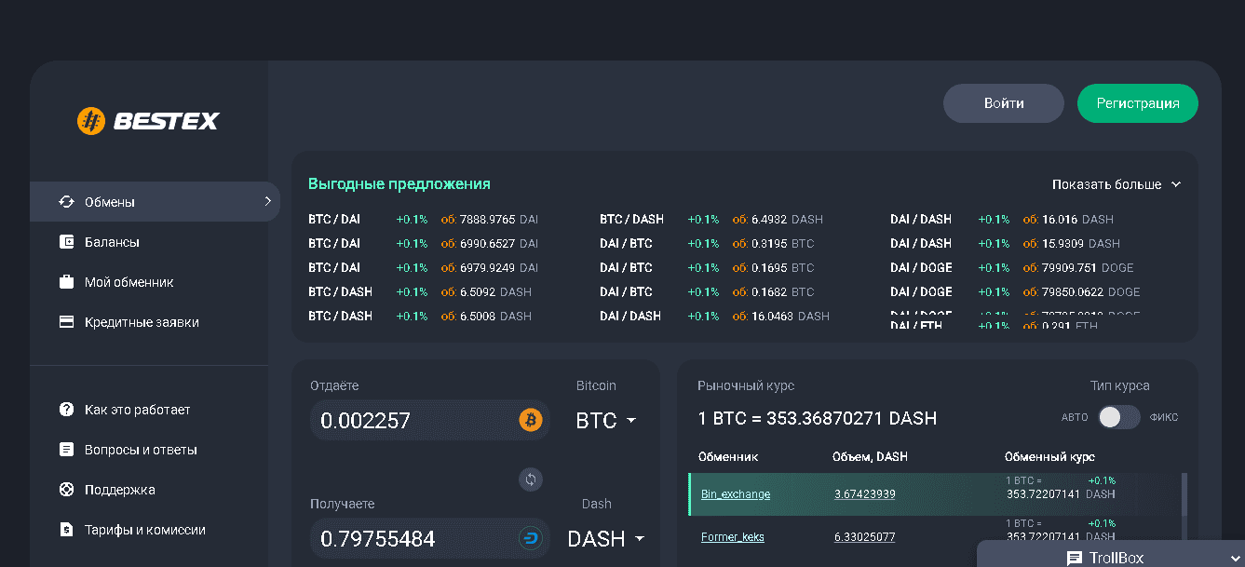Click the Отдаёте amount input field
Viewport: 1245px width, 567px height.
pos(410,421)
